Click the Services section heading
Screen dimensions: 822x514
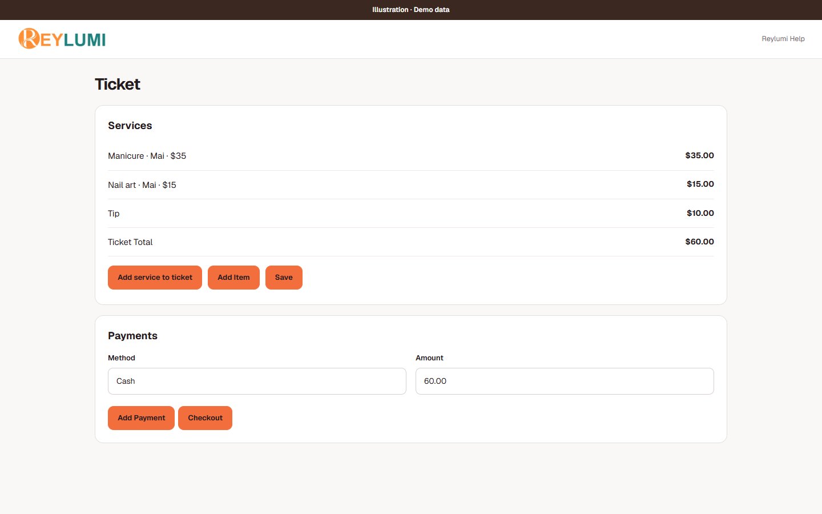[x=130, y=126]
